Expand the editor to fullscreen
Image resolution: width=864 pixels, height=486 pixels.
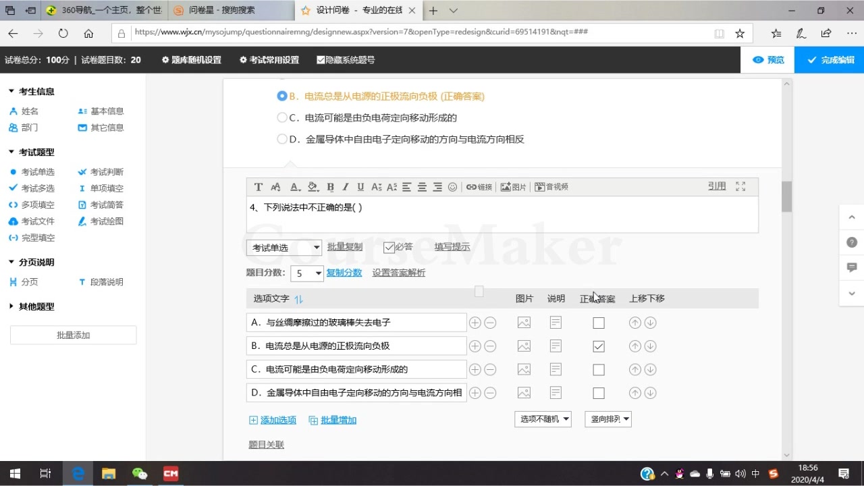pos(740,186)
